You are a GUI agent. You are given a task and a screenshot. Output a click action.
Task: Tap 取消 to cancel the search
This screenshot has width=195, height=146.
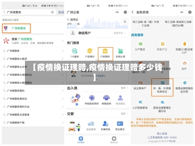pos(61,12)
